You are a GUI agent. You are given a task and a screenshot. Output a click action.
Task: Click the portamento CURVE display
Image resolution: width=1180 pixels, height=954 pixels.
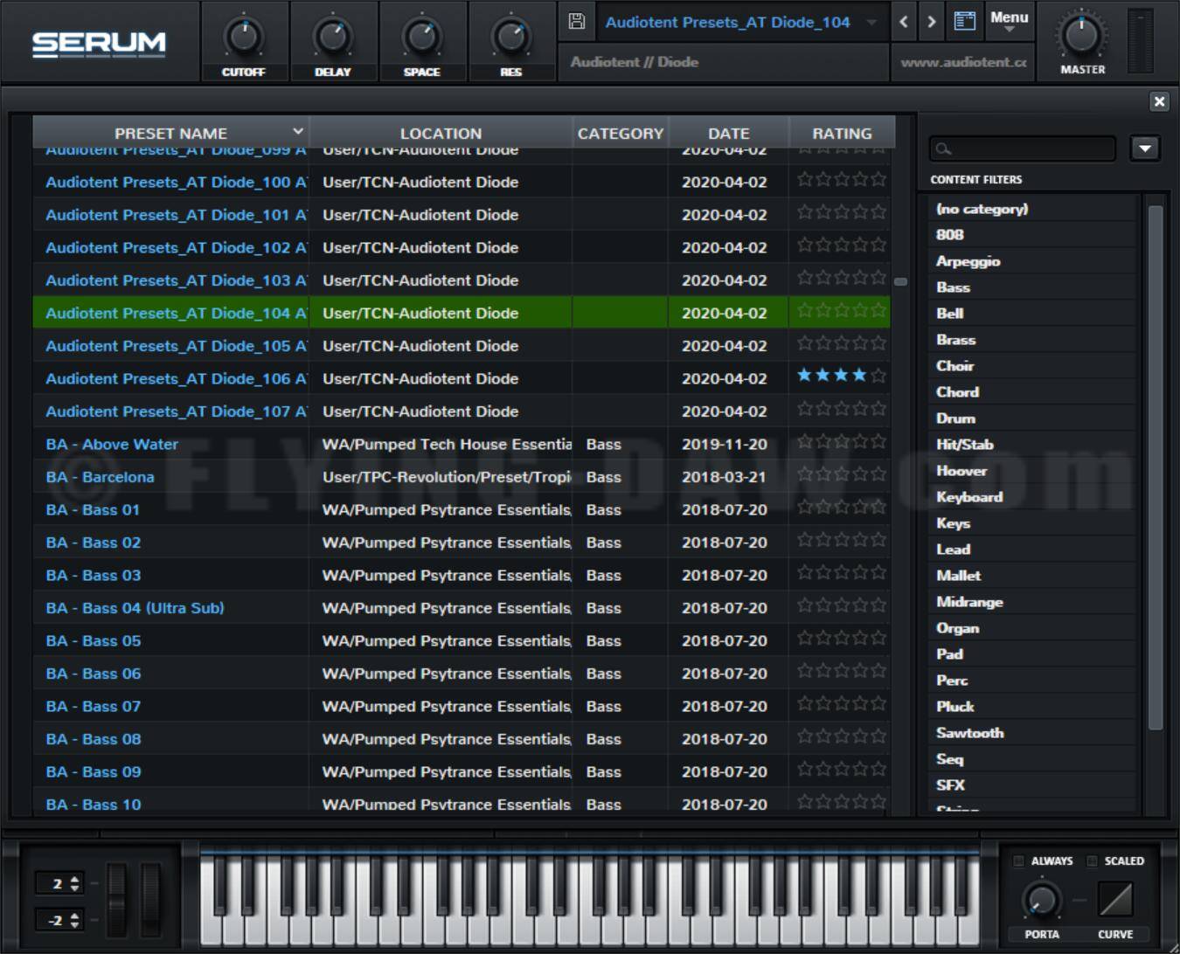1115,900
